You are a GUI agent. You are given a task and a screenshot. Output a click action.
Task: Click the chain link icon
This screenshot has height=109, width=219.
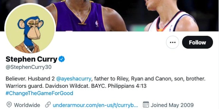click(48, 105)
